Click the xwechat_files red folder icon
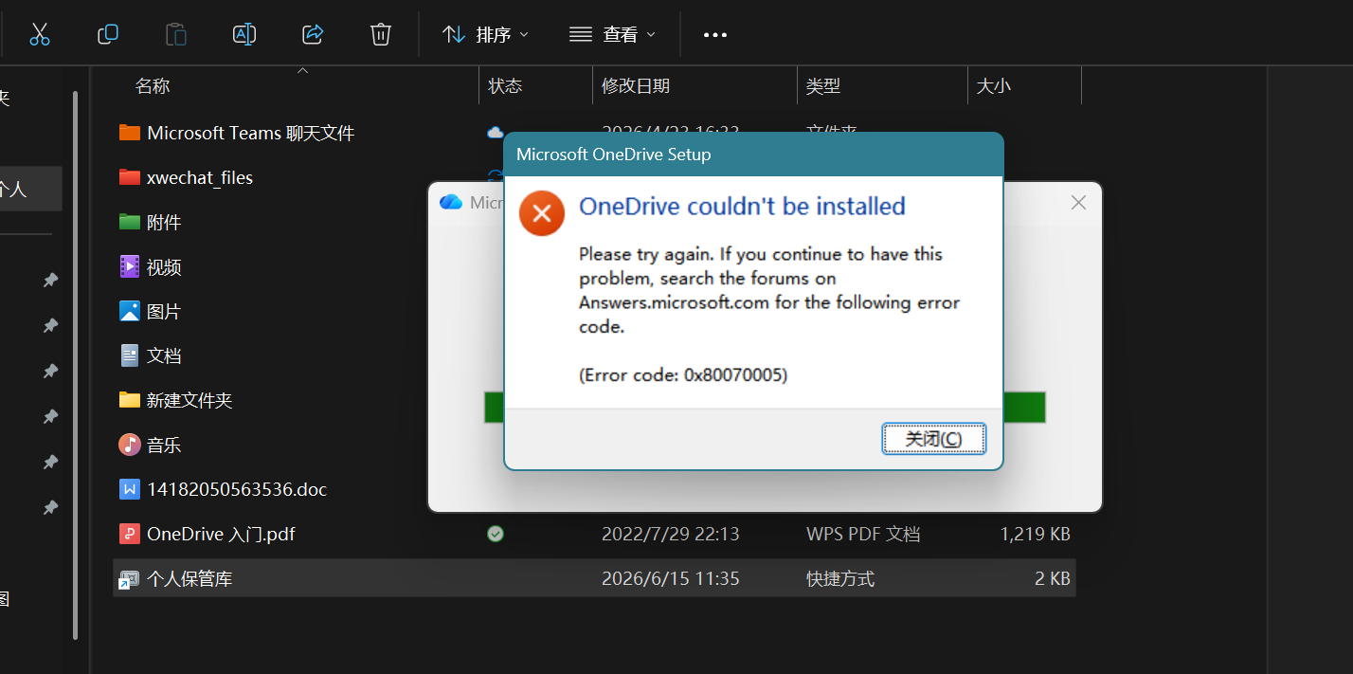The image size is (1353, 674). tap(130, 177)
